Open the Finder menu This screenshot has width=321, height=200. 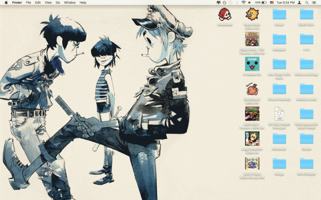click(17, 2)
